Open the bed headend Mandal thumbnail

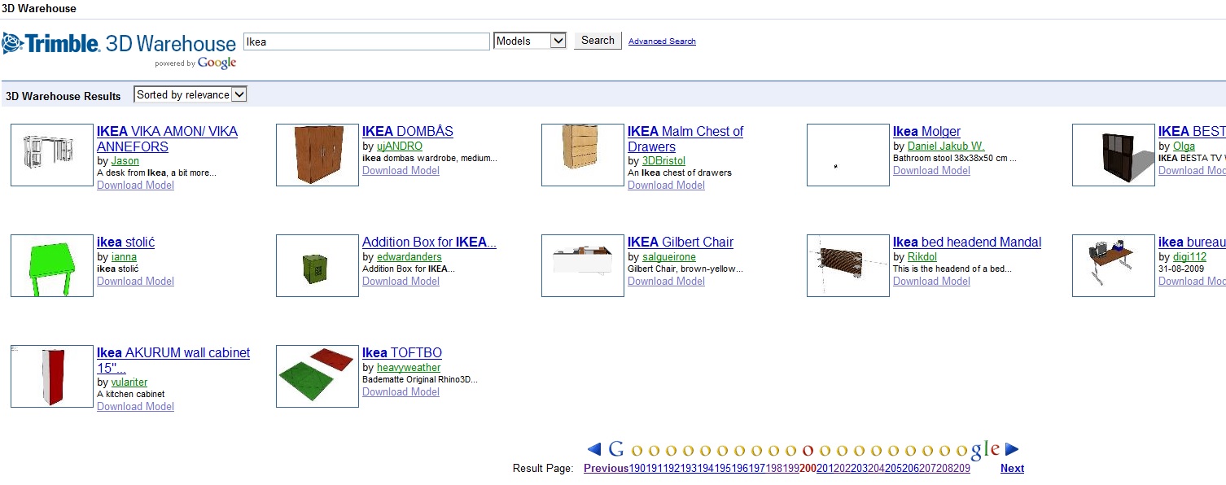click(x=848, y=265)
